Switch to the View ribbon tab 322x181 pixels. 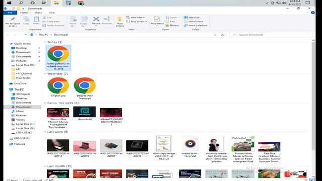click(52, 13)
